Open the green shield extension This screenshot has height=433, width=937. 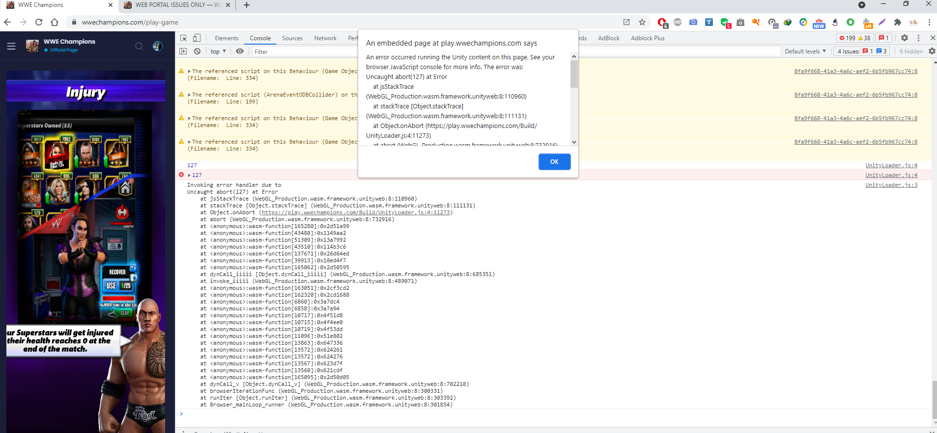click(725, 23)
